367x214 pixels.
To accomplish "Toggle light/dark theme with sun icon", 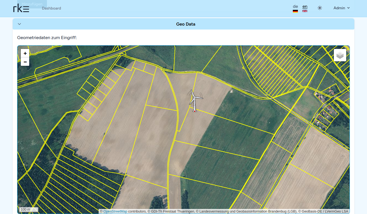I will [320, 8].
